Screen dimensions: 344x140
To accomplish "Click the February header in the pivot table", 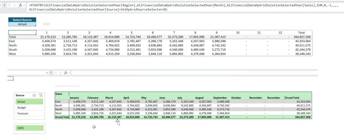I will [x=93, y=98].
